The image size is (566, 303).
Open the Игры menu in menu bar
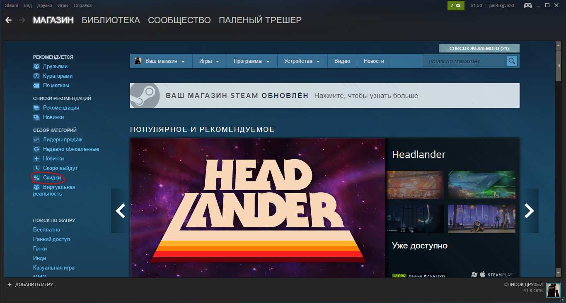tap(63, 5)
